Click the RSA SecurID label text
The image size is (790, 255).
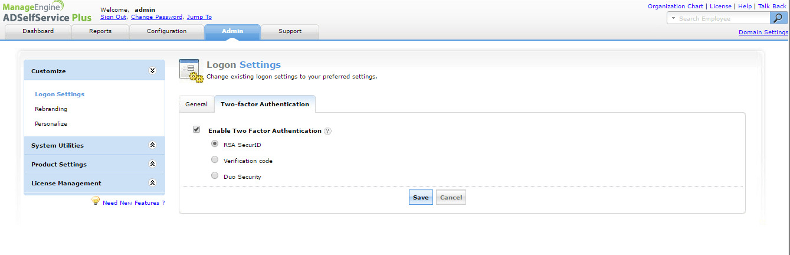point(242,145)
